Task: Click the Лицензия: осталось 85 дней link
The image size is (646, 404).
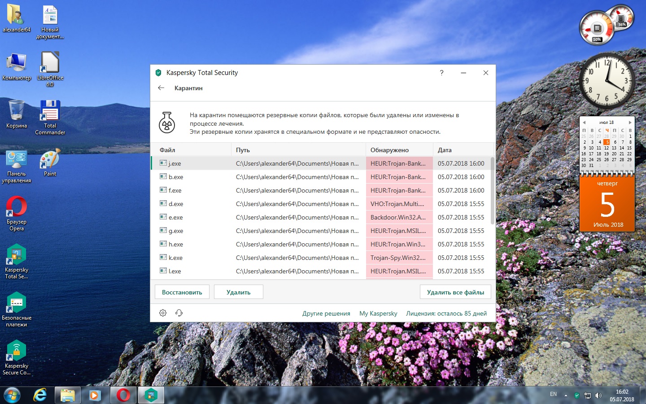Action: click(446, 313)
